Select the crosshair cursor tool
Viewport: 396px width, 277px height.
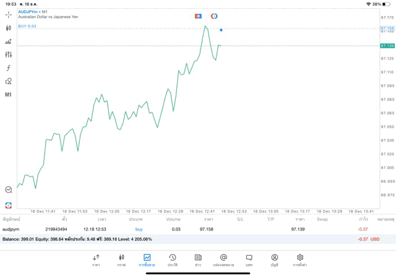click(x=8, y=14)
